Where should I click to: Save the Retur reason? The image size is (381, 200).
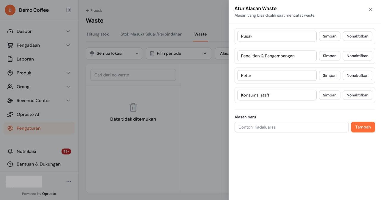[330, 76]
